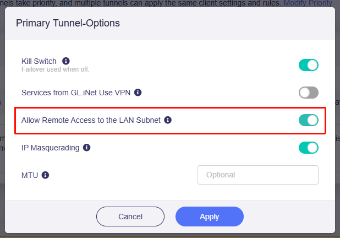Click the IP Masquerading info icon
This screenshot has width=340, height=238.
pos(86,148)
